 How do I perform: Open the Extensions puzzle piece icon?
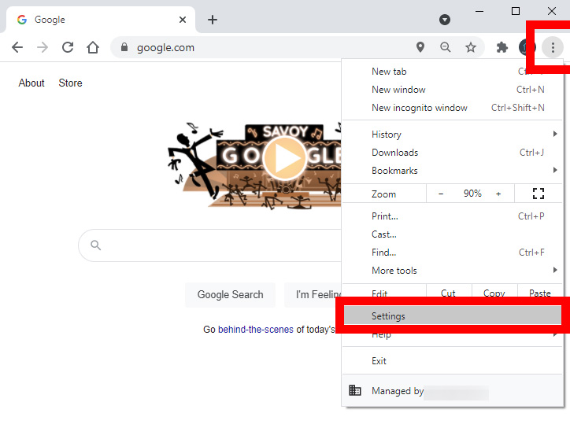tap(502, 47)
